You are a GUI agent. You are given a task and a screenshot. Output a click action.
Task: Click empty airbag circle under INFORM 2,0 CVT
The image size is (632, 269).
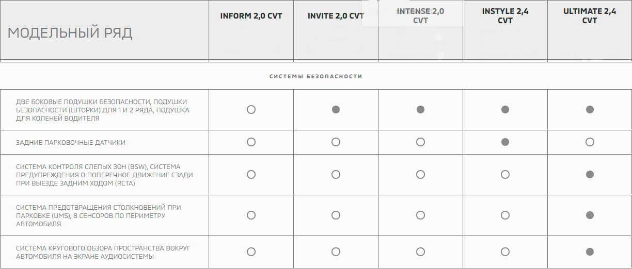(x=251, y=109)
